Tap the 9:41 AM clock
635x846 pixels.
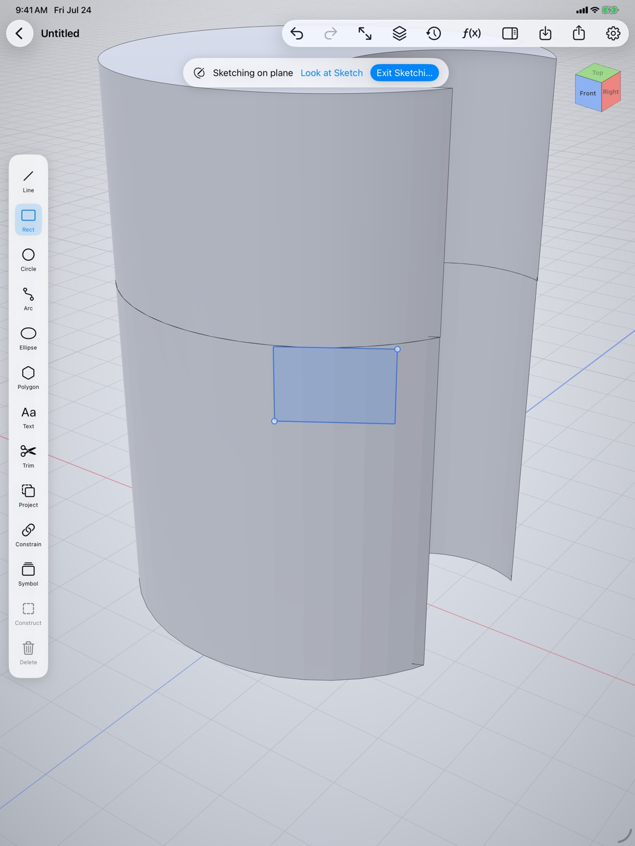coord(31,10)
